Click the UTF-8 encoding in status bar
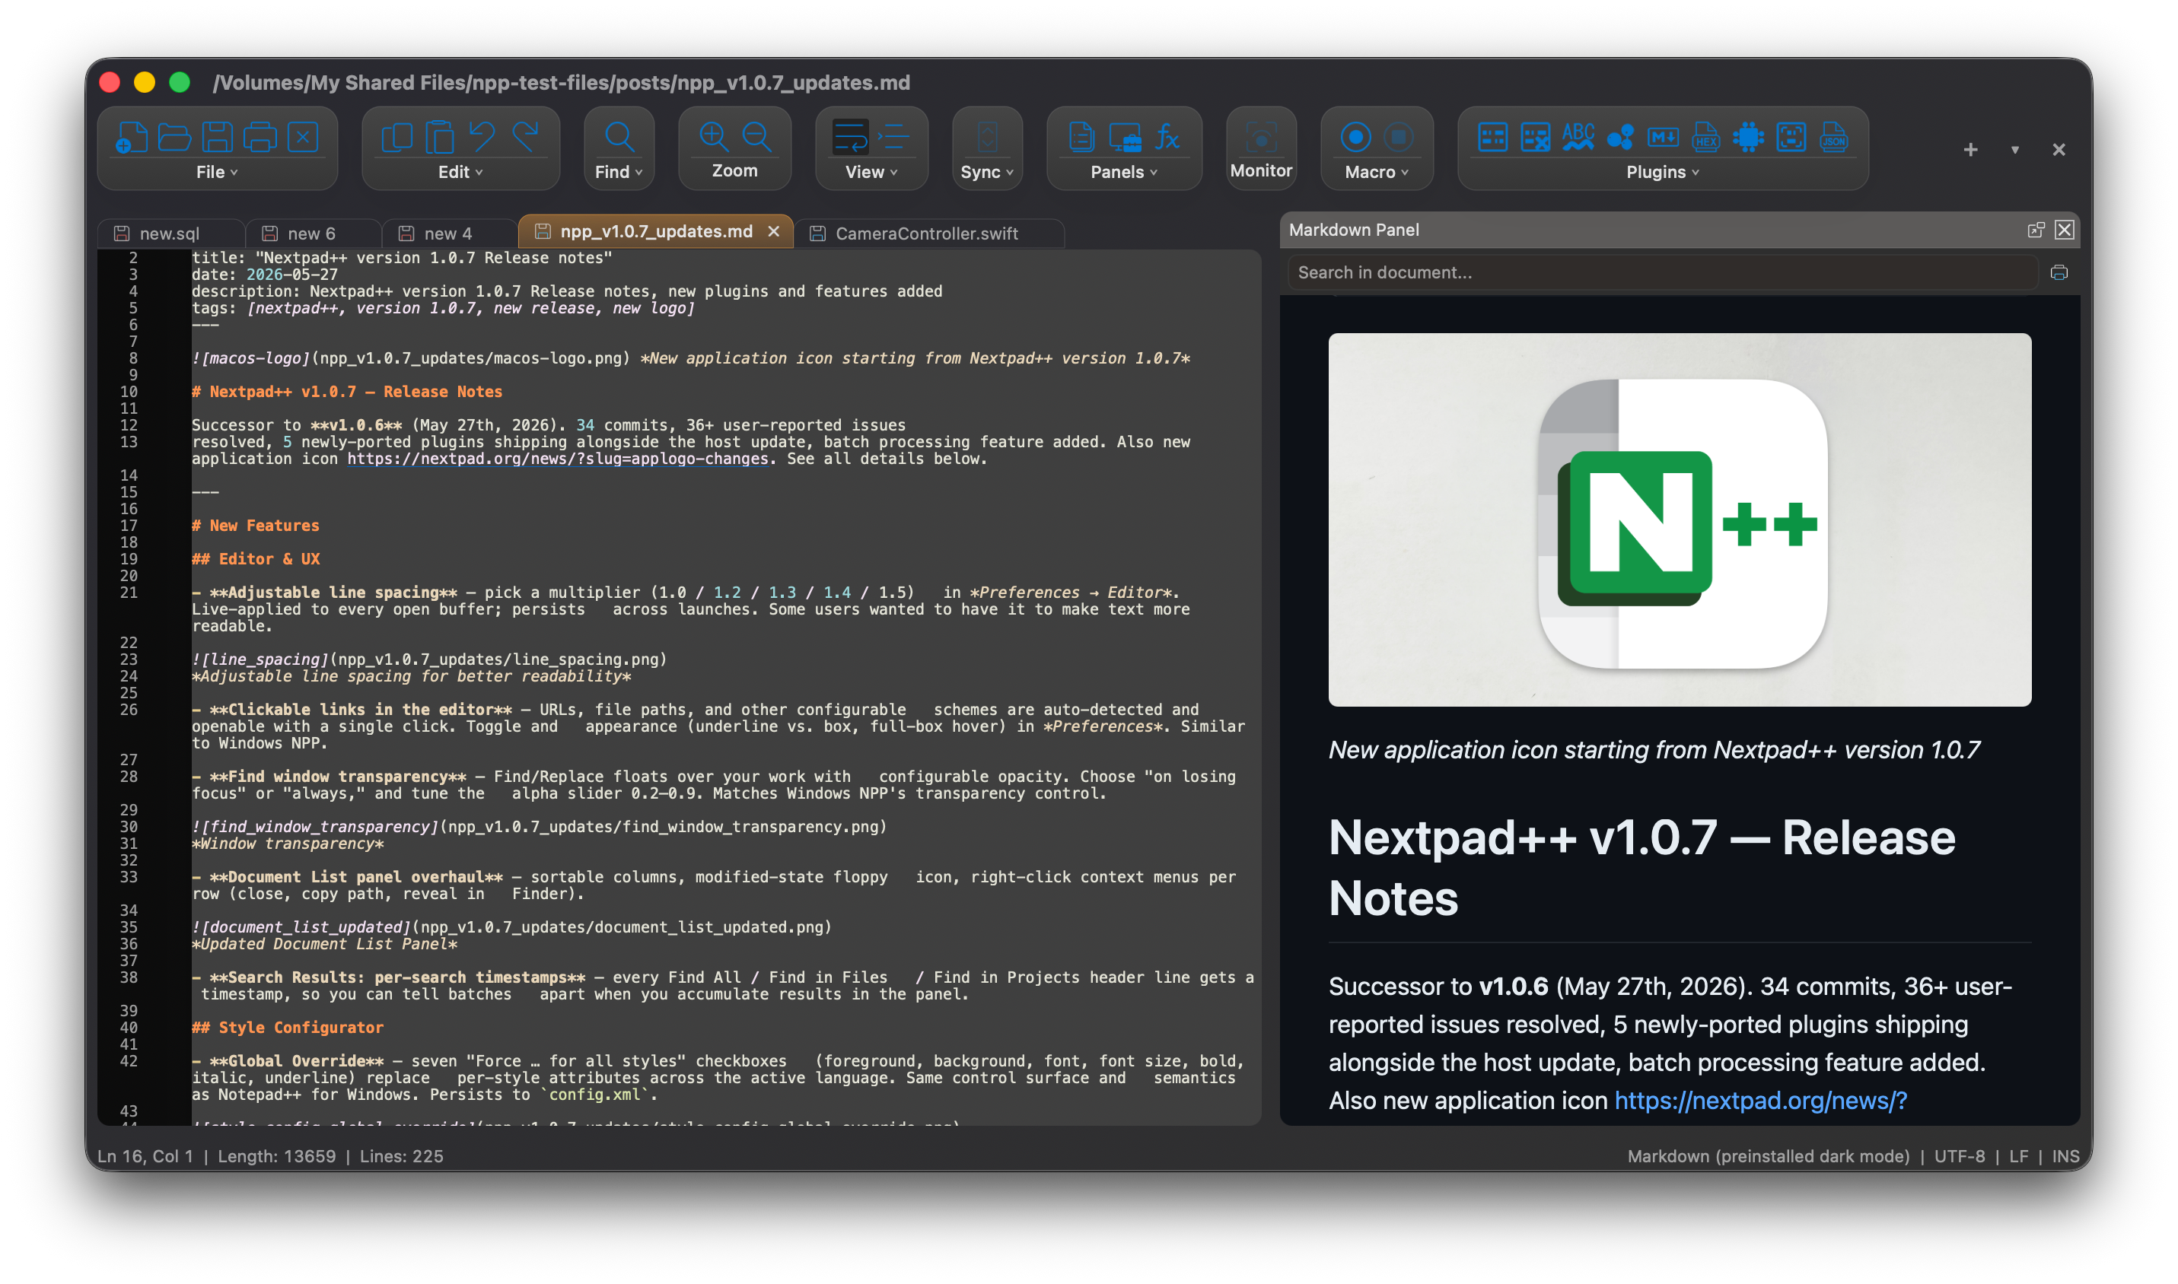The height and width of the screenshot is (1284, 2178). point(1959,1156)
